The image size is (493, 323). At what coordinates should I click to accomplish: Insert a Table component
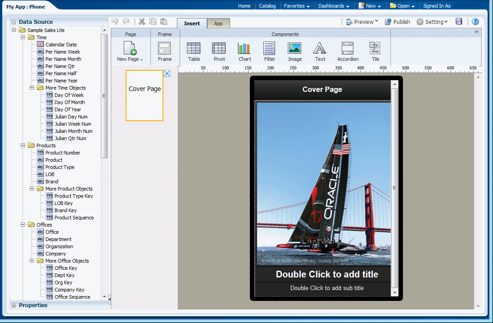click(x=194, y=52)
